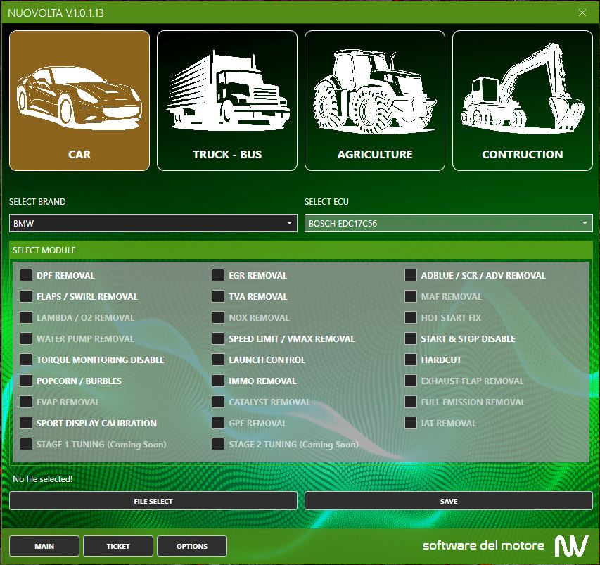Check STAGE 1 TUNING (Coming Soon)
The height and width of the screenshot is (565, 600).
point(26,444)
